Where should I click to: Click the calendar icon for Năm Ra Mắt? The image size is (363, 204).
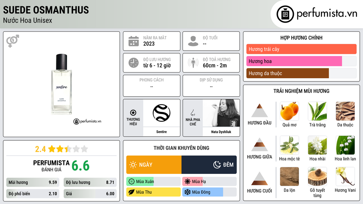point(134,41)
